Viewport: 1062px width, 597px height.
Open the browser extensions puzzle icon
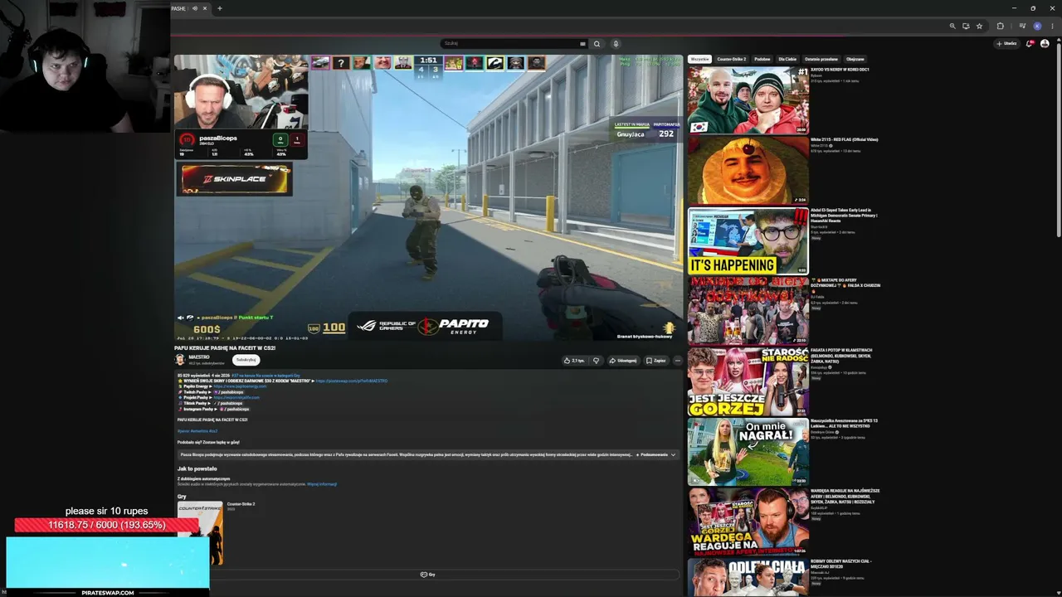(1000, 26)
